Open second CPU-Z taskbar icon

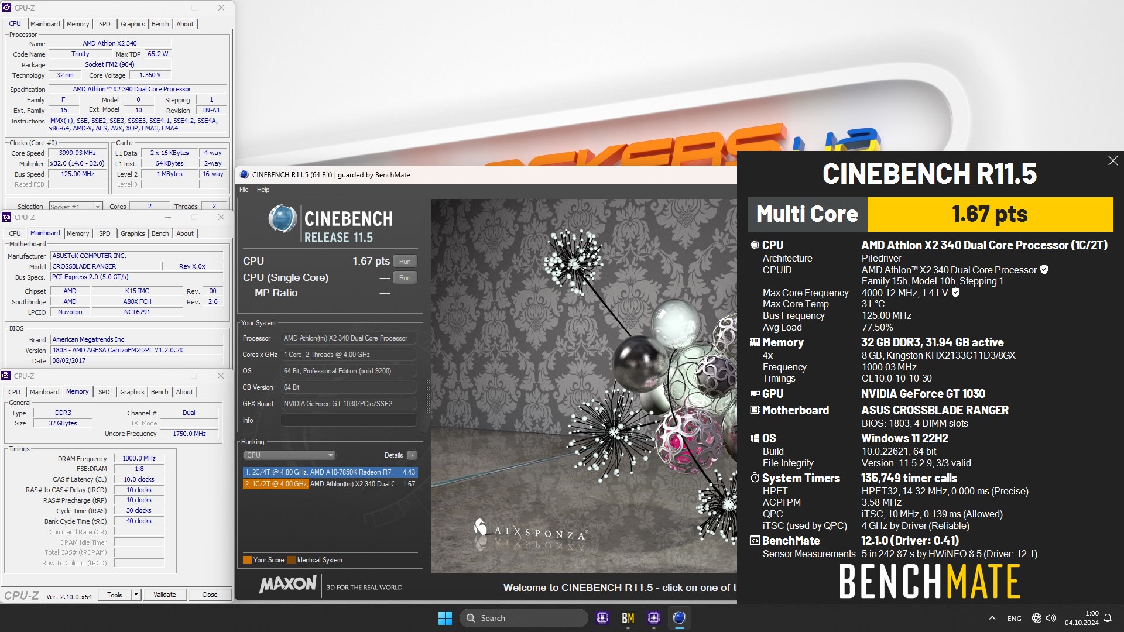[x=654, y=618]
